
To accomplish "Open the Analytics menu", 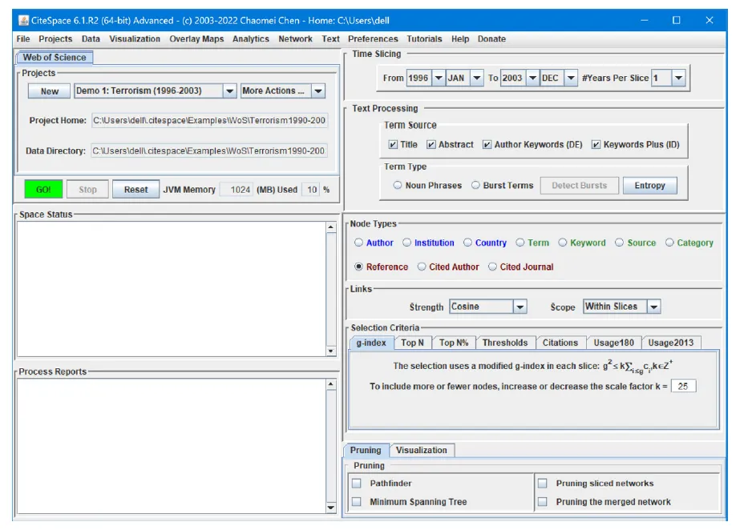I will click(250, 39).
